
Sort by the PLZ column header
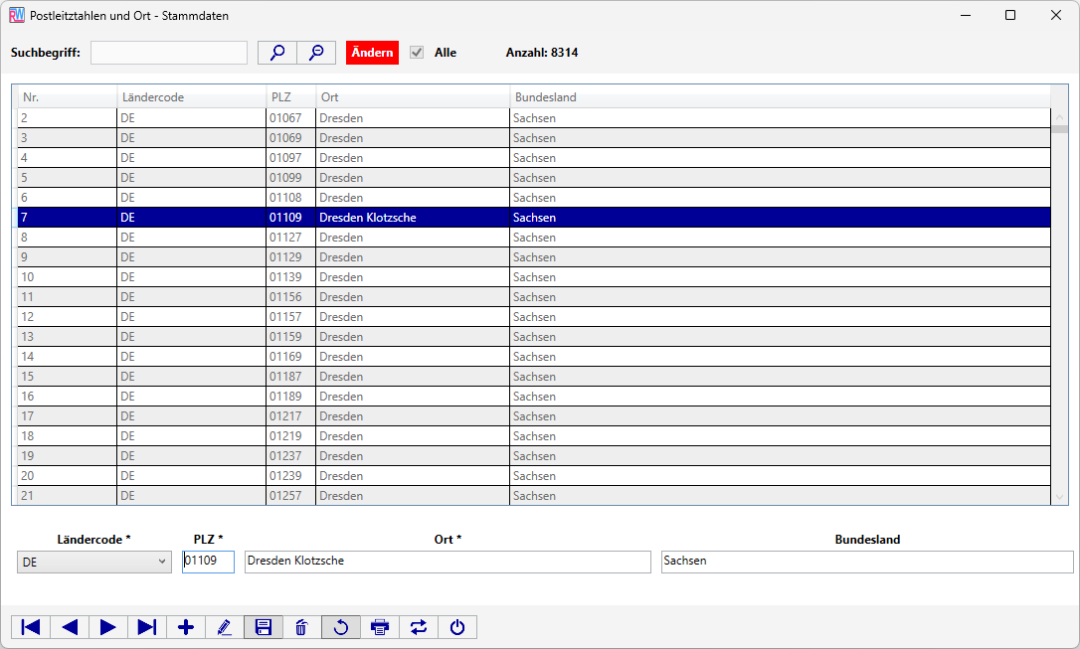[x=290, y=97]
